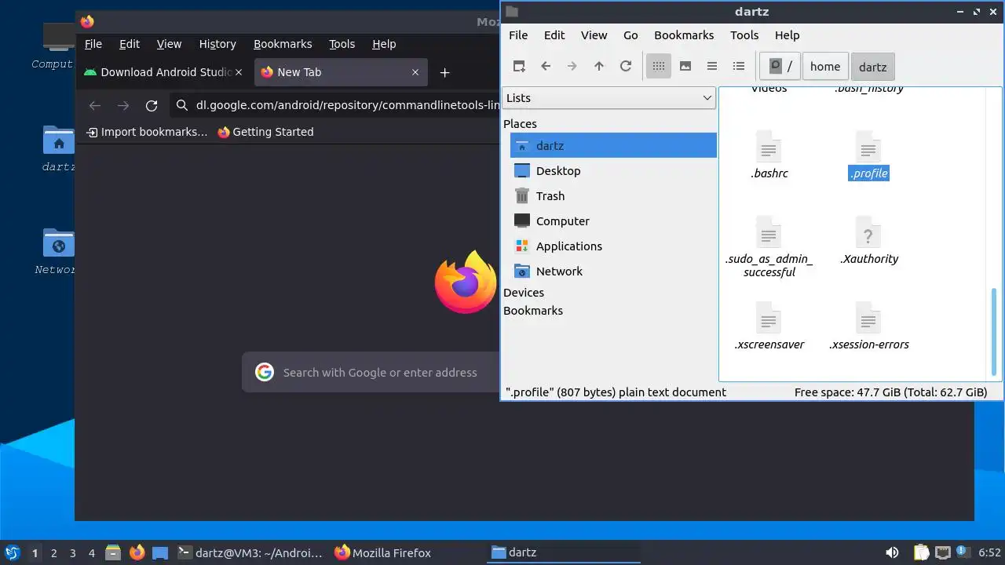
Task: Open a new Firefox tab with plus button
Action: pyautogui.click(x=444, y=72)
